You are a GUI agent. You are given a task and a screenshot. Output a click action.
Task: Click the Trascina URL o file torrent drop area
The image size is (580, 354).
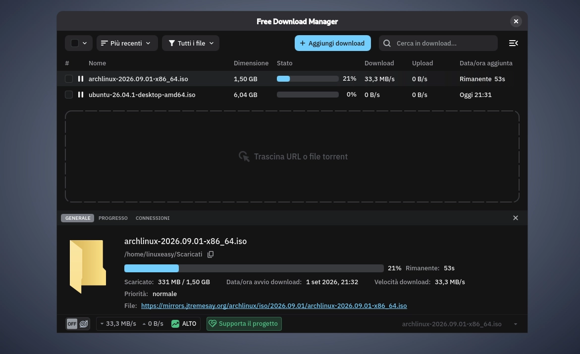click(292, 156)
